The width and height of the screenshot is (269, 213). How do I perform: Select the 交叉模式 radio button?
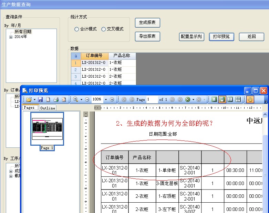click(x=103, y=29)
